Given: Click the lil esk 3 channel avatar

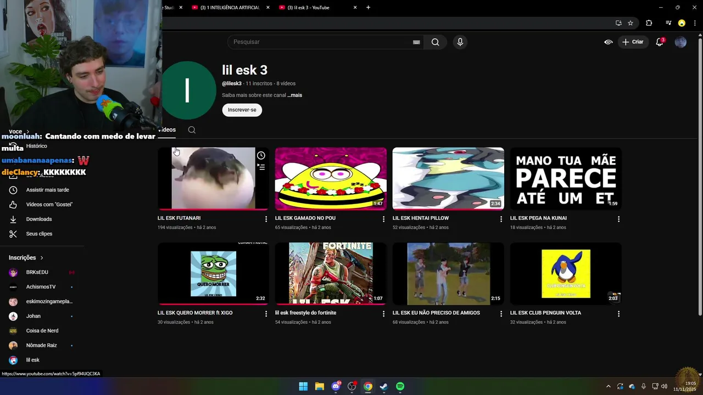Looking at the screenshot, I should 187,91.
